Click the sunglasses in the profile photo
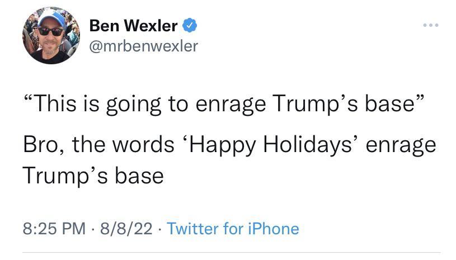This screenshot has height=260, width=456. 50,31
